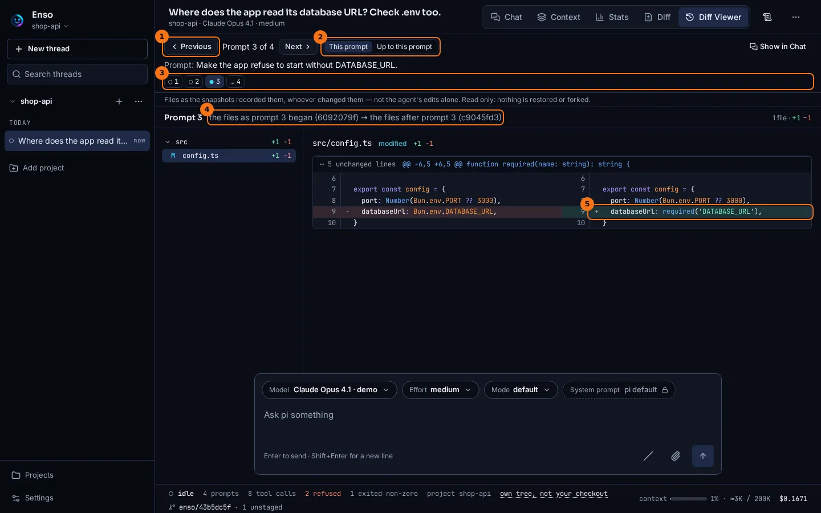
Task: Jump to prompt 2 marker
Action: pos(194,82)
